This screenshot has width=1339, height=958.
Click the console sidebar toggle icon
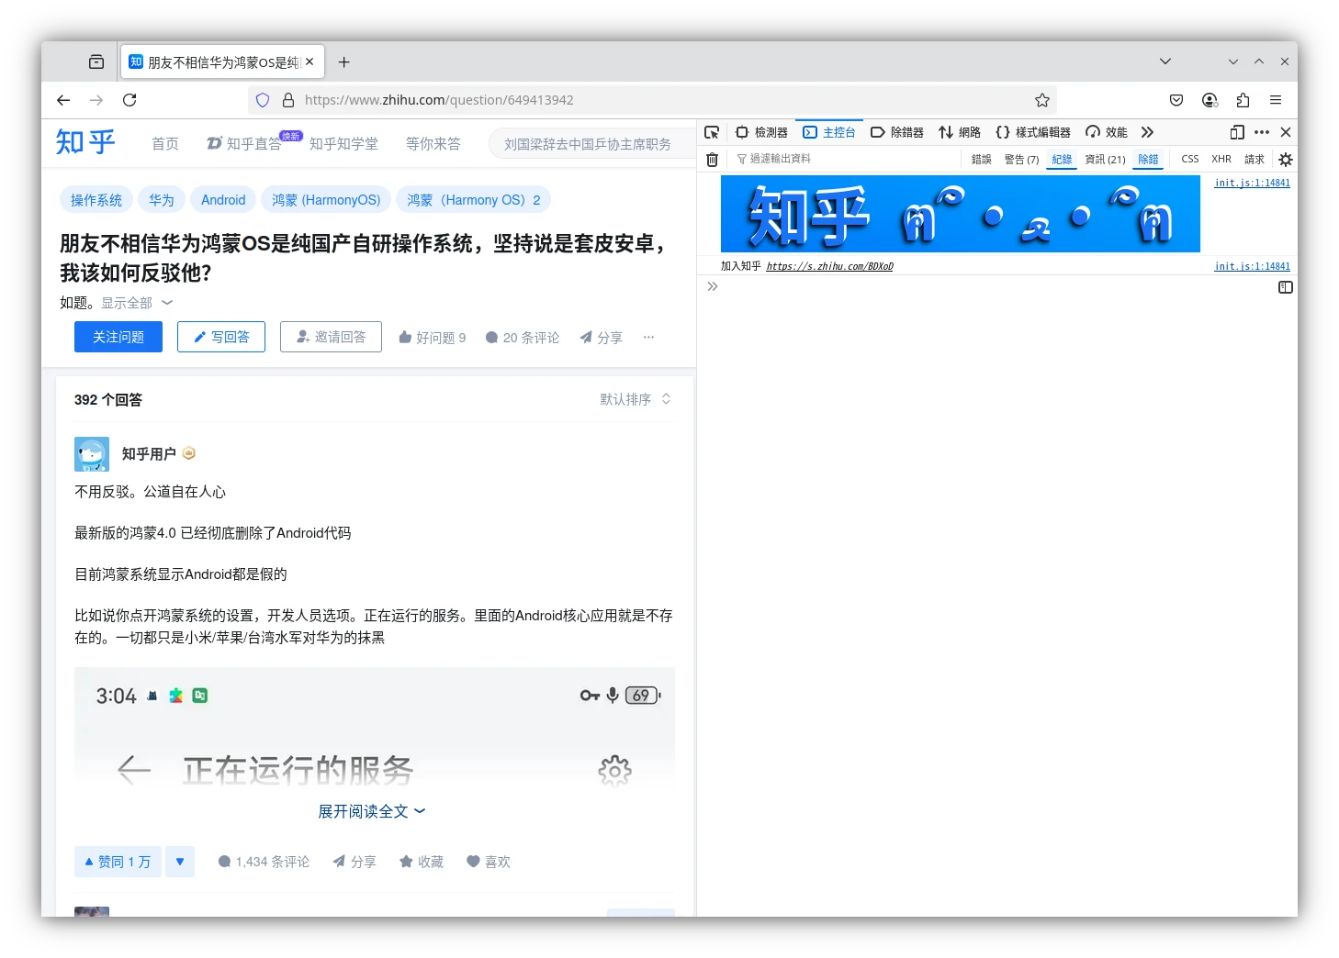(1286, 287)
